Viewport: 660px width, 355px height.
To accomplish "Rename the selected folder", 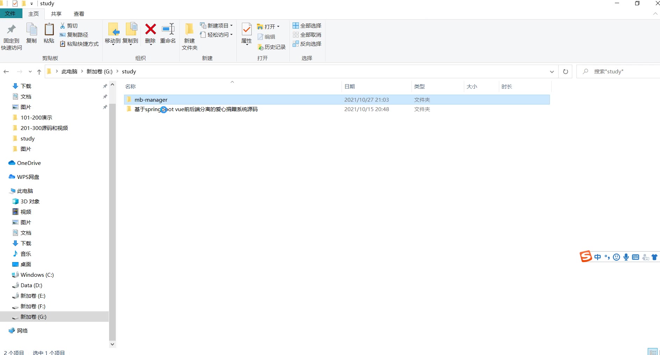I will coord(168,33).
